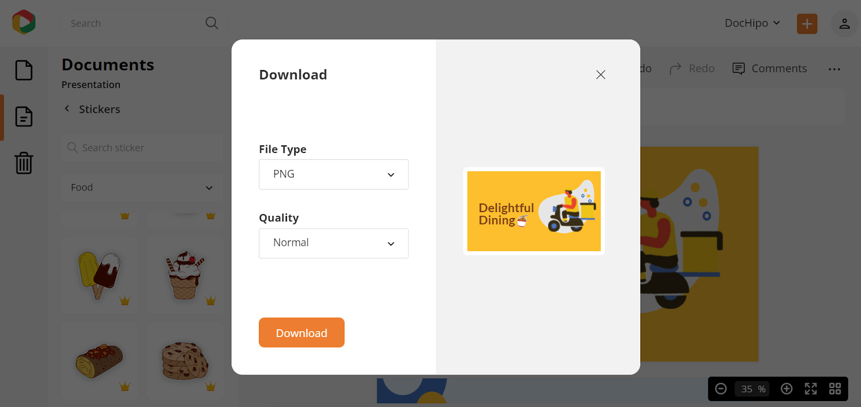This screenshot has height=407, width=861.
Task: Click the zoom out minus icon
Action: coord(721,389)
